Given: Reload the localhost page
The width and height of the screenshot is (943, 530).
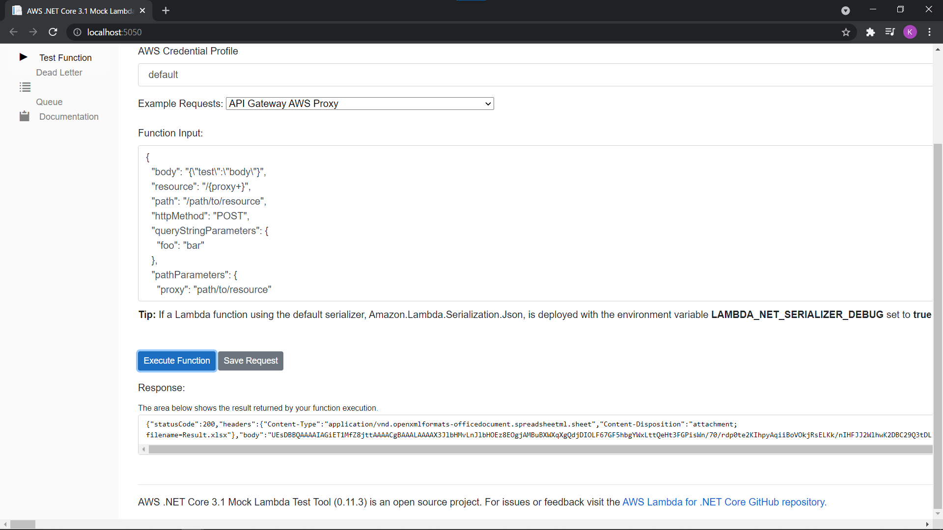Looking at the screenshot, I should click(53, 32).
